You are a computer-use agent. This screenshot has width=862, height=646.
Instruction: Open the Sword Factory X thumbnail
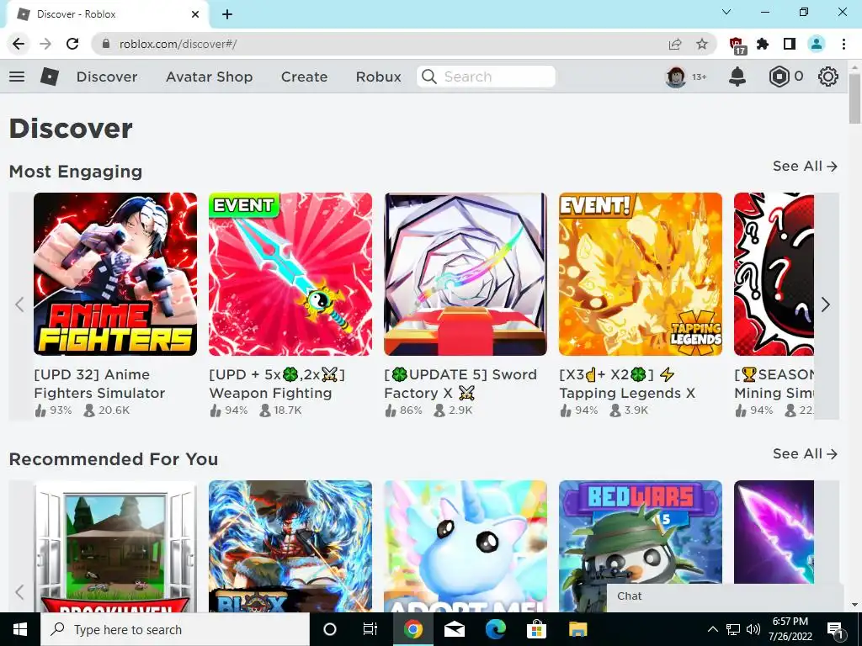tap(466, 274)
